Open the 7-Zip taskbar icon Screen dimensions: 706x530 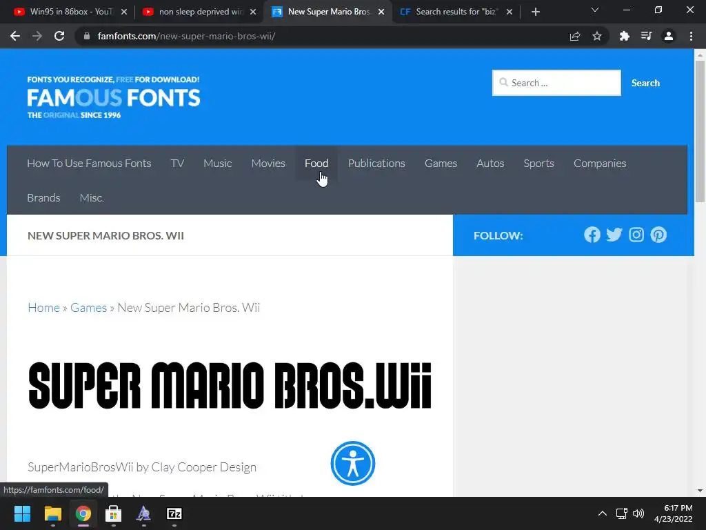(x=174, y=513)
